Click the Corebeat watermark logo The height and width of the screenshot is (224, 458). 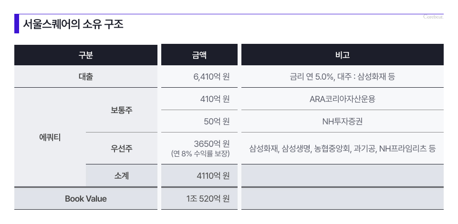coord(433,17)
